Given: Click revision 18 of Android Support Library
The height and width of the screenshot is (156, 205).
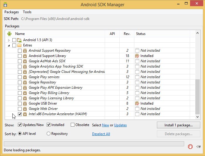Looking at the screenshot, I should (x=127, y=56).
